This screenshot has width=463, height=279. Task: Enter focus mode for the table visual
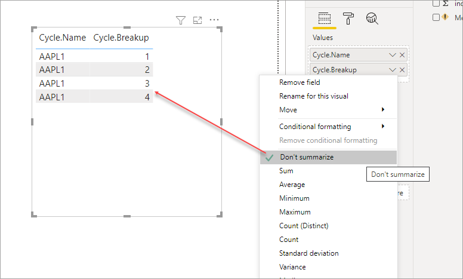pos(197,20)
